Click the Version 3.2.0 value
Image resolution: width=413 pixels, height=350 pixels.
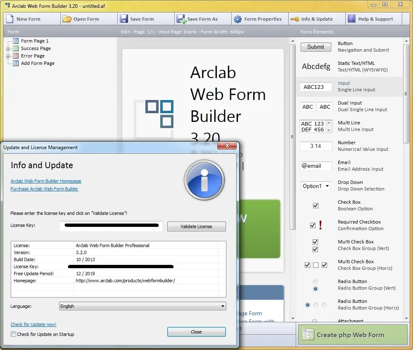click(81, 252)
